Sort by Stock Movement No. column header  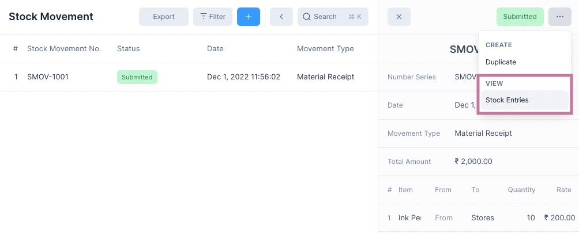point(64,49)
